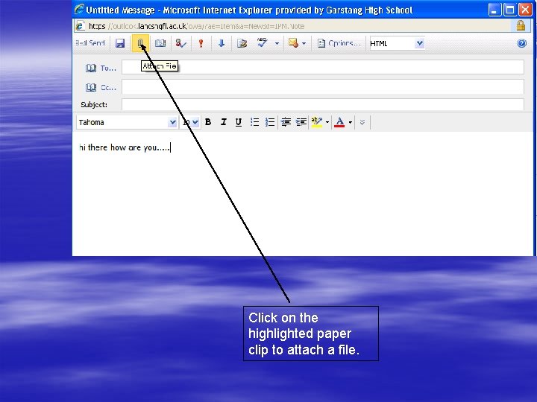Image resolution: width=537 pixels, height=402 pixels.
Task: Toggle underline formatting
Action: click(239, 122)
